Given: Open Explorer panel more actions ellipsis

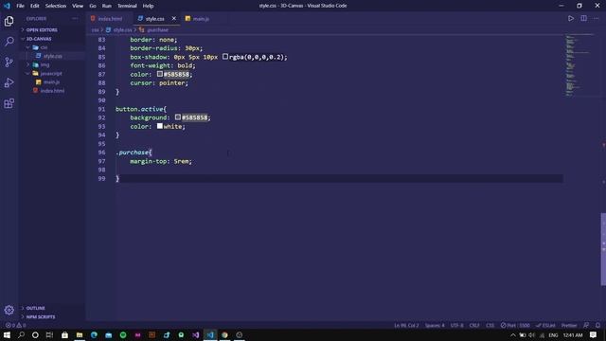Looking at the screenshot, I should [x=75, y=19].
